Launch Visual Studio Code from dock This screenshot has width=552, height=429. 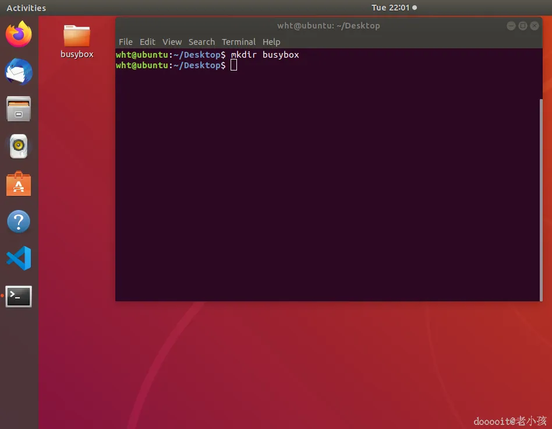pos(19,258)
